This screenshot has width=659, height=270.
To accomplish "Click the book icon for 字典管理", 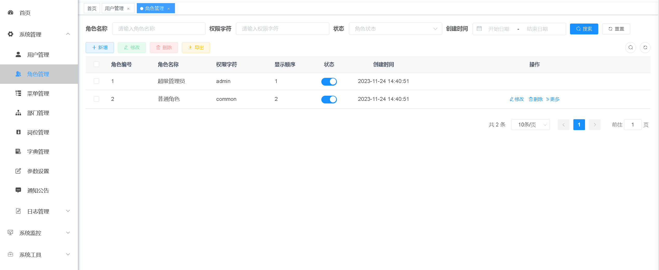I will click(18, 151).
